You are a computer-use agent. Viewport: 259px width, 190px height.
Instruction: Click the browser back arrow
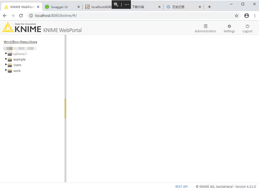click(5, 16)
